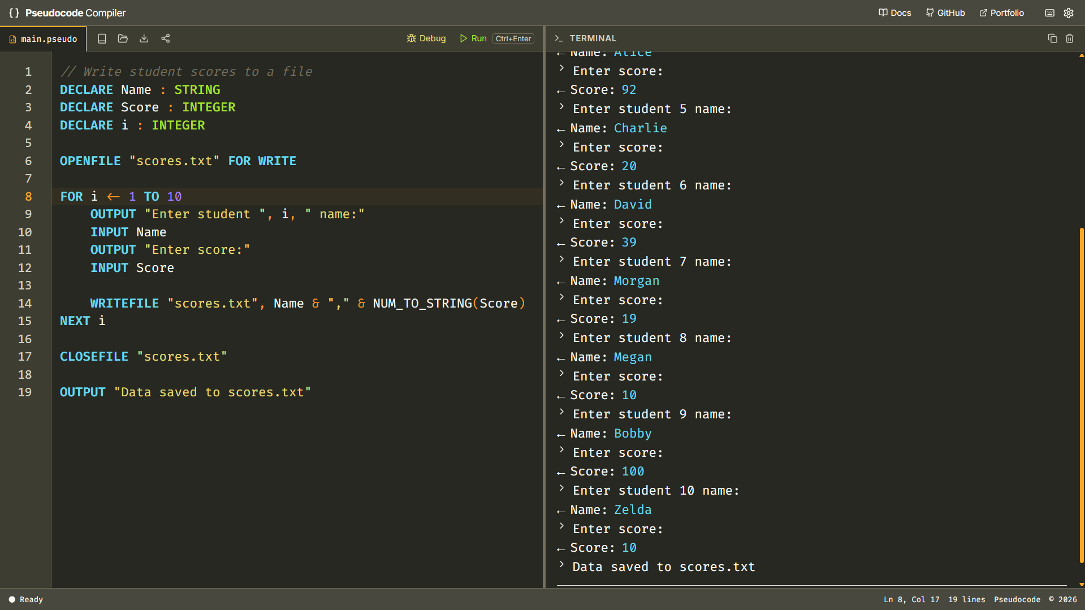
Task: Run the pseudocode program
Action: tap(473, 38)
